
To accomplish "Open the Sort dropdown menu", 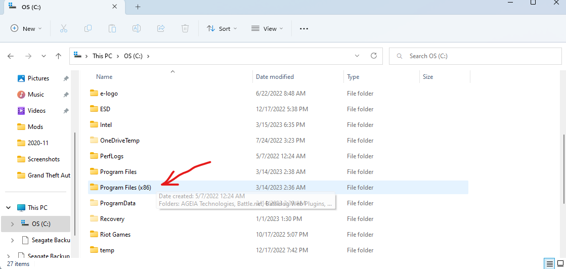I will pos(222,28).
